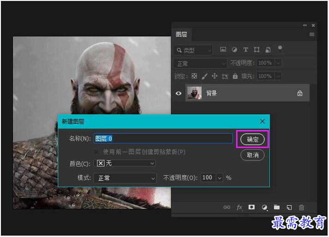Click the 取消 button
329x237 pixels.
[252, 155]
